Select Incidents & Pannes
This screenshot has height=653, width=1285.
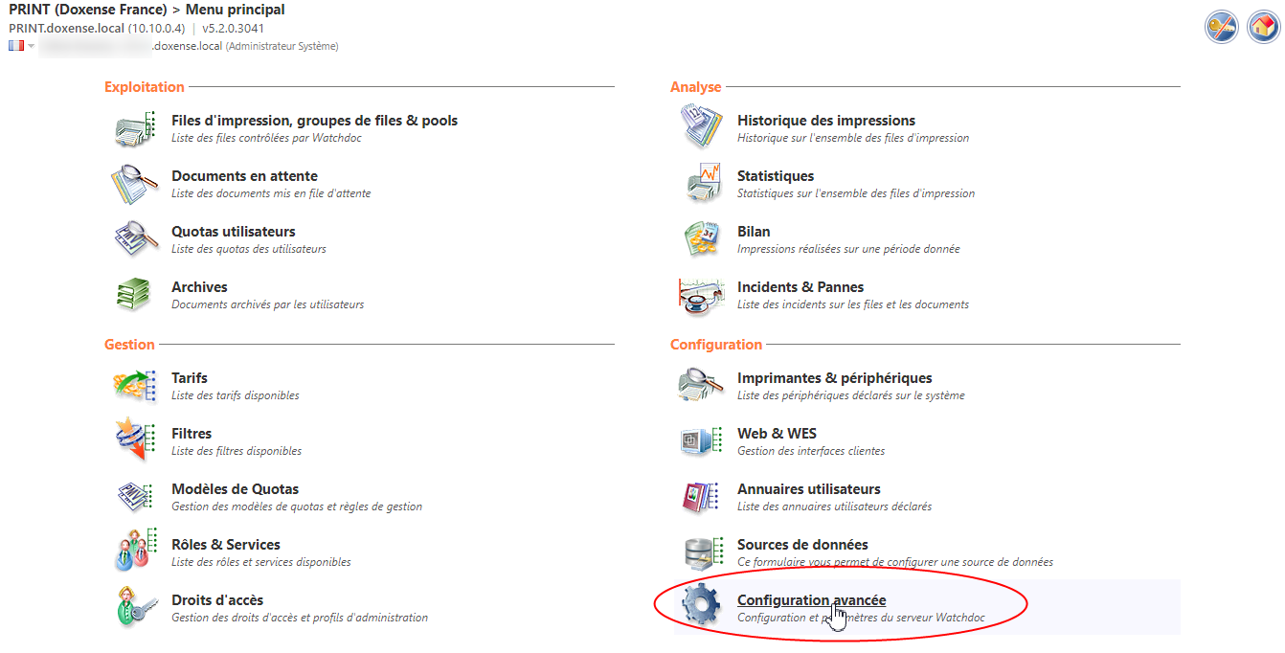pos(800,287)
